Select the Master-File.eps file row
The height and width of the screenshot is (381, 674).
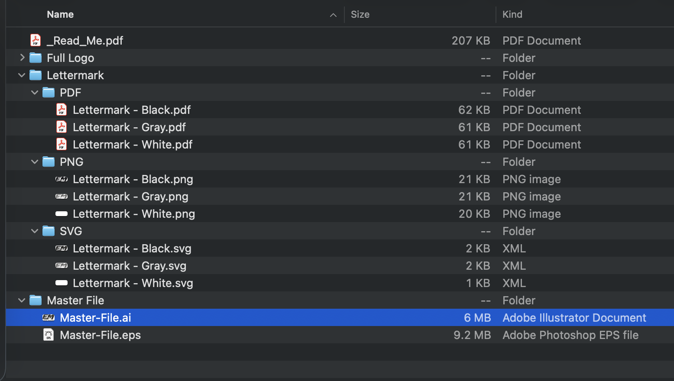point(100,335)
